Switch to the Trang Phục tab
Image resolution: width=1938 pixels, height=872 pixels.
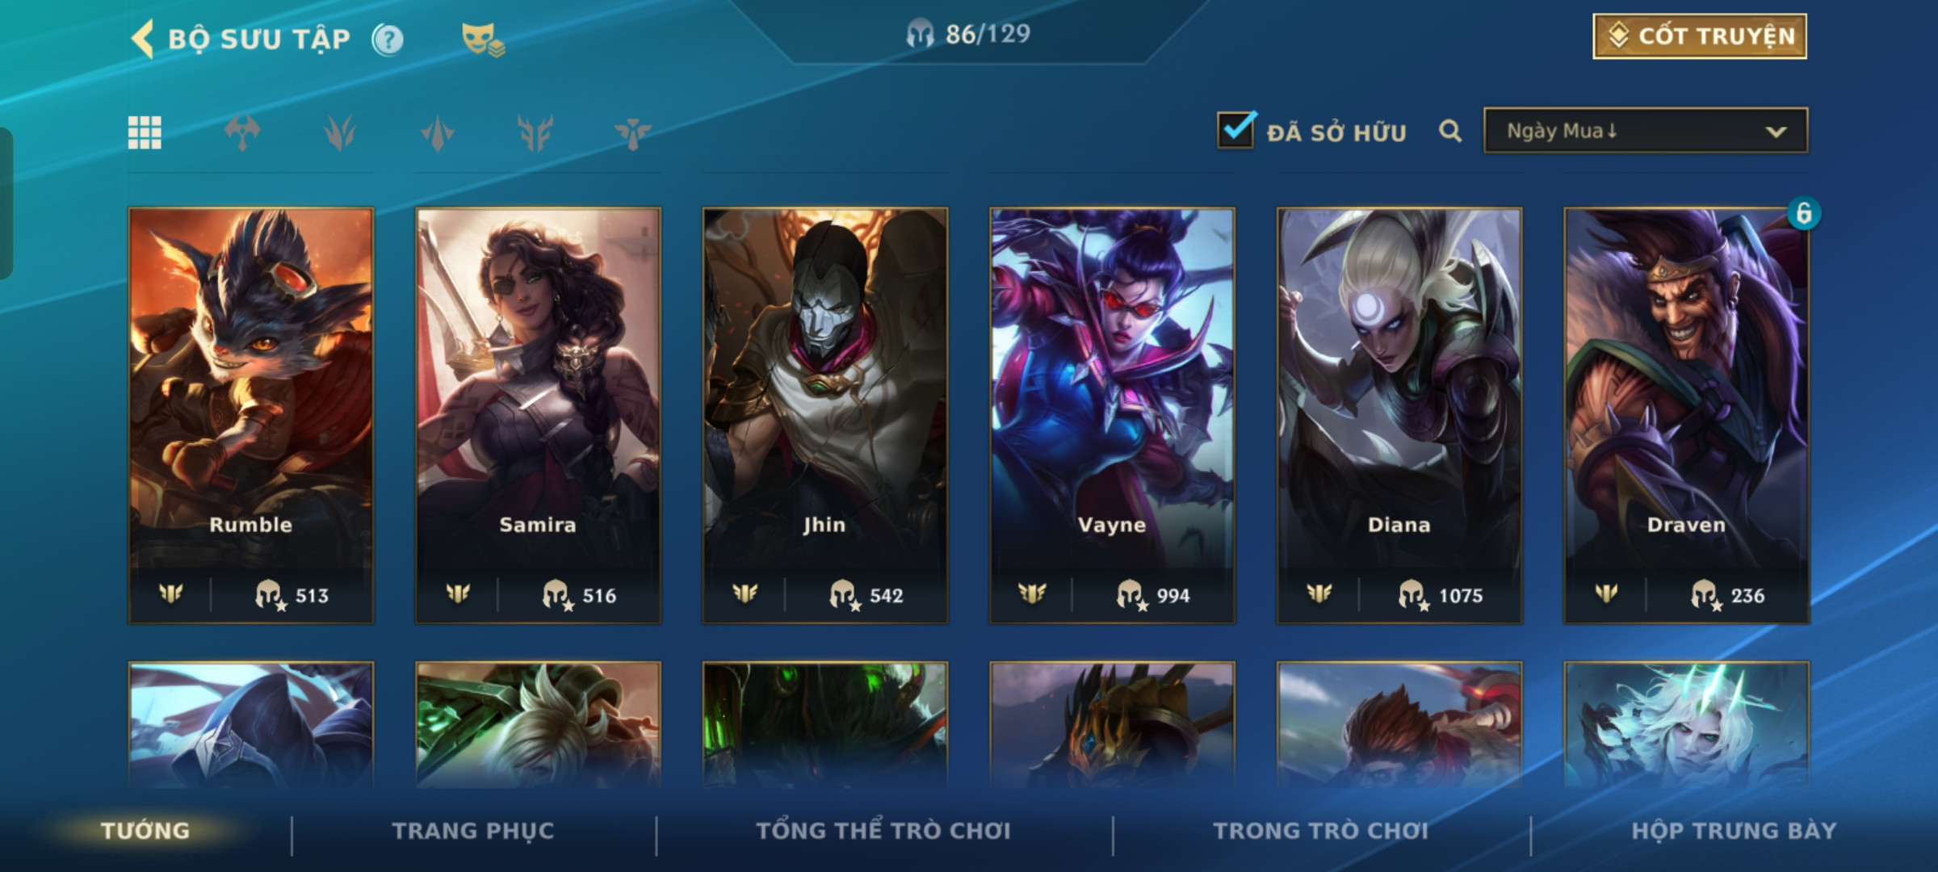(x=473, y=831)
